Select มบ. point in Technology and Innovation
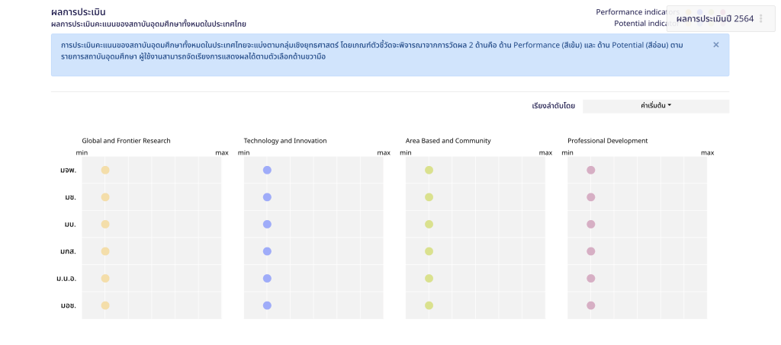 coord(267,224)
